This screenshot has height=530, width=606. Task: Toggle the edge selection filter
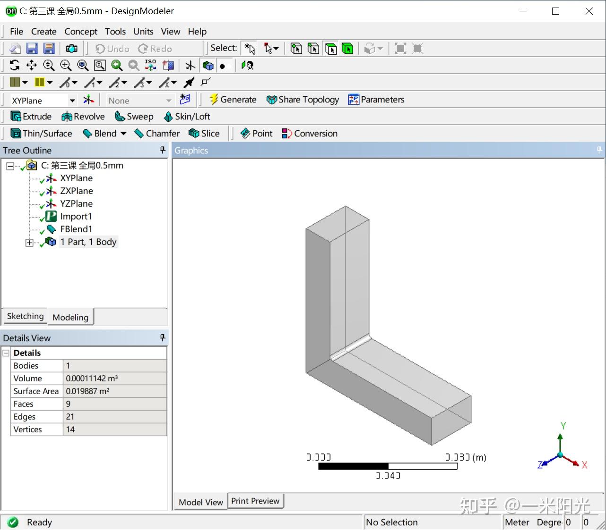(313, 48)
